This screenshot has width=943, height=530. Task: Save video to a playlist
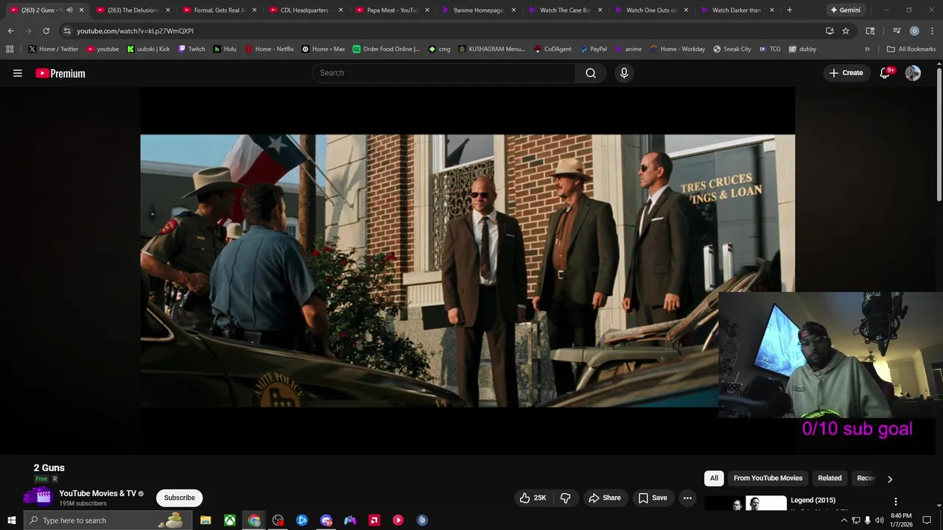tap(653, 498)
